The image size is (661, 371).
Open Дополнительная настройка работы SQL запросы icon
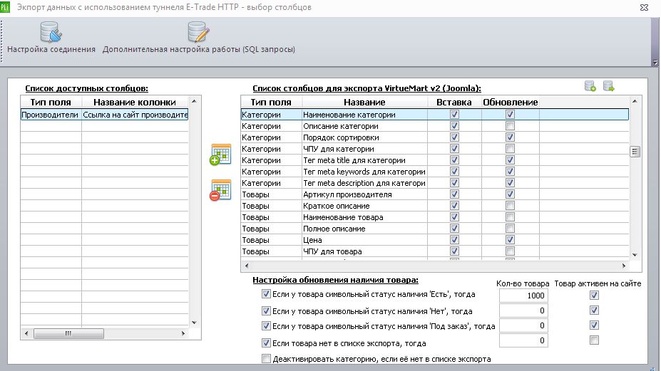coord(198,33)
